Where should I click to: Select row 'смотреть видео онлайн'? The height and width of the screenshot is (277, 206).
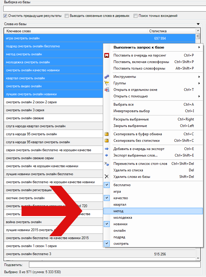[53, 86]
